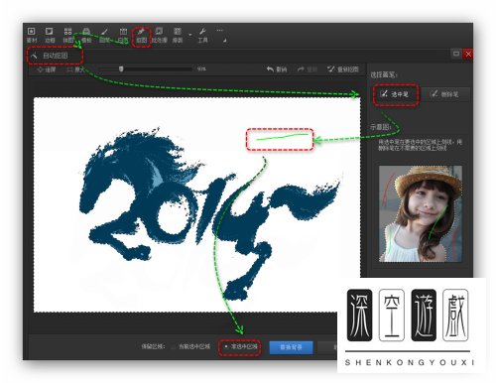This screenshot has width=496, height=383.
Task: Choose the 当前选中区域 radio option
Action: point(190,346)
